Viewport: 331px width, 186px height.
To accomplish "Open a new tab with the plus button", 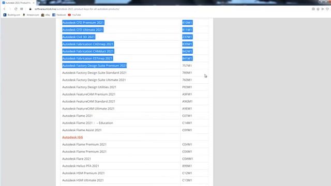I will coord(39,3).
